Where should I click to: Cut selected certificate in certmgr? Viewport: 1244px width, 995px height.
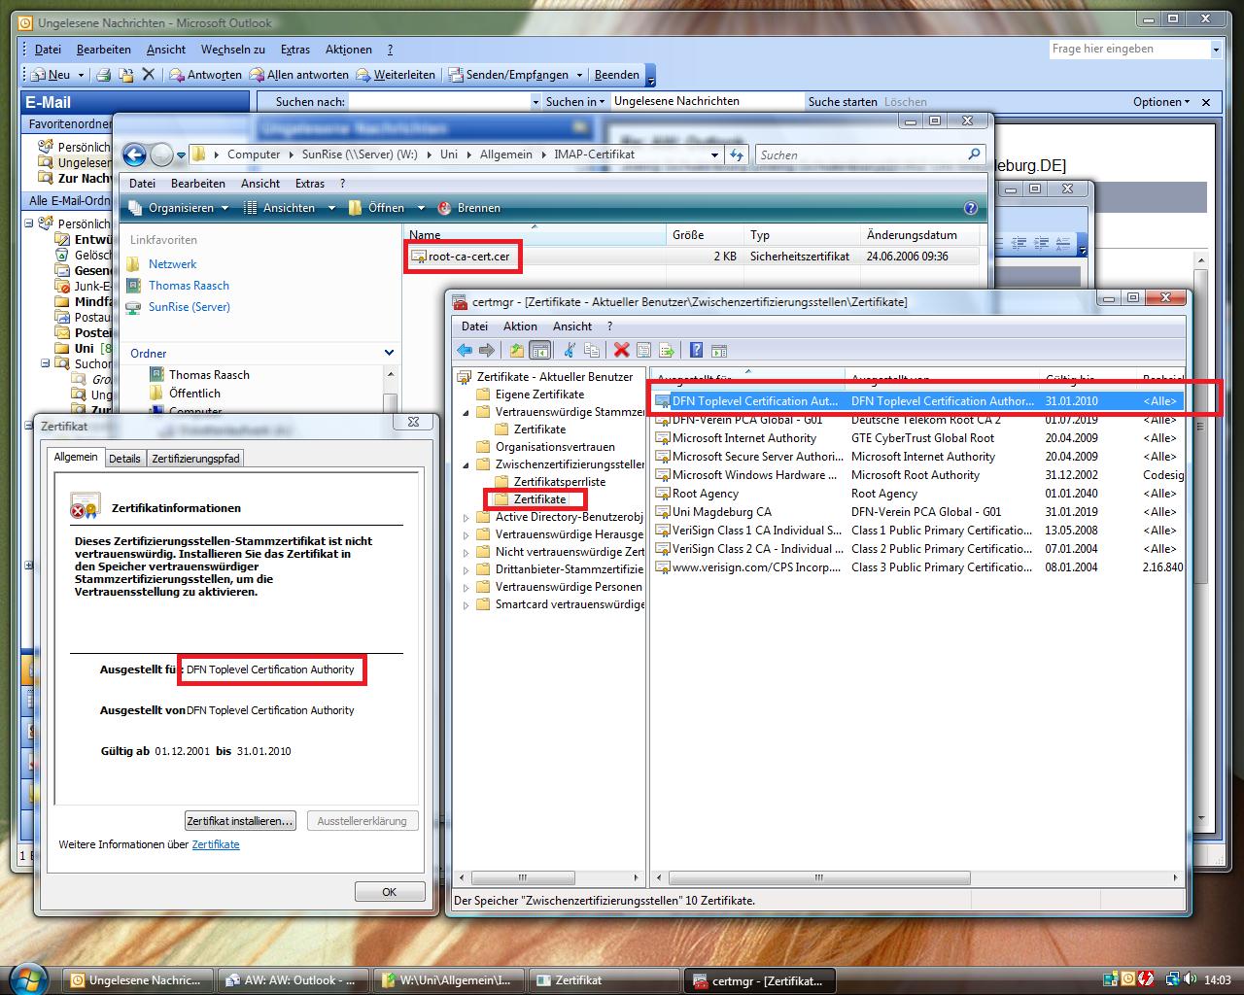[x=570, y=350]
